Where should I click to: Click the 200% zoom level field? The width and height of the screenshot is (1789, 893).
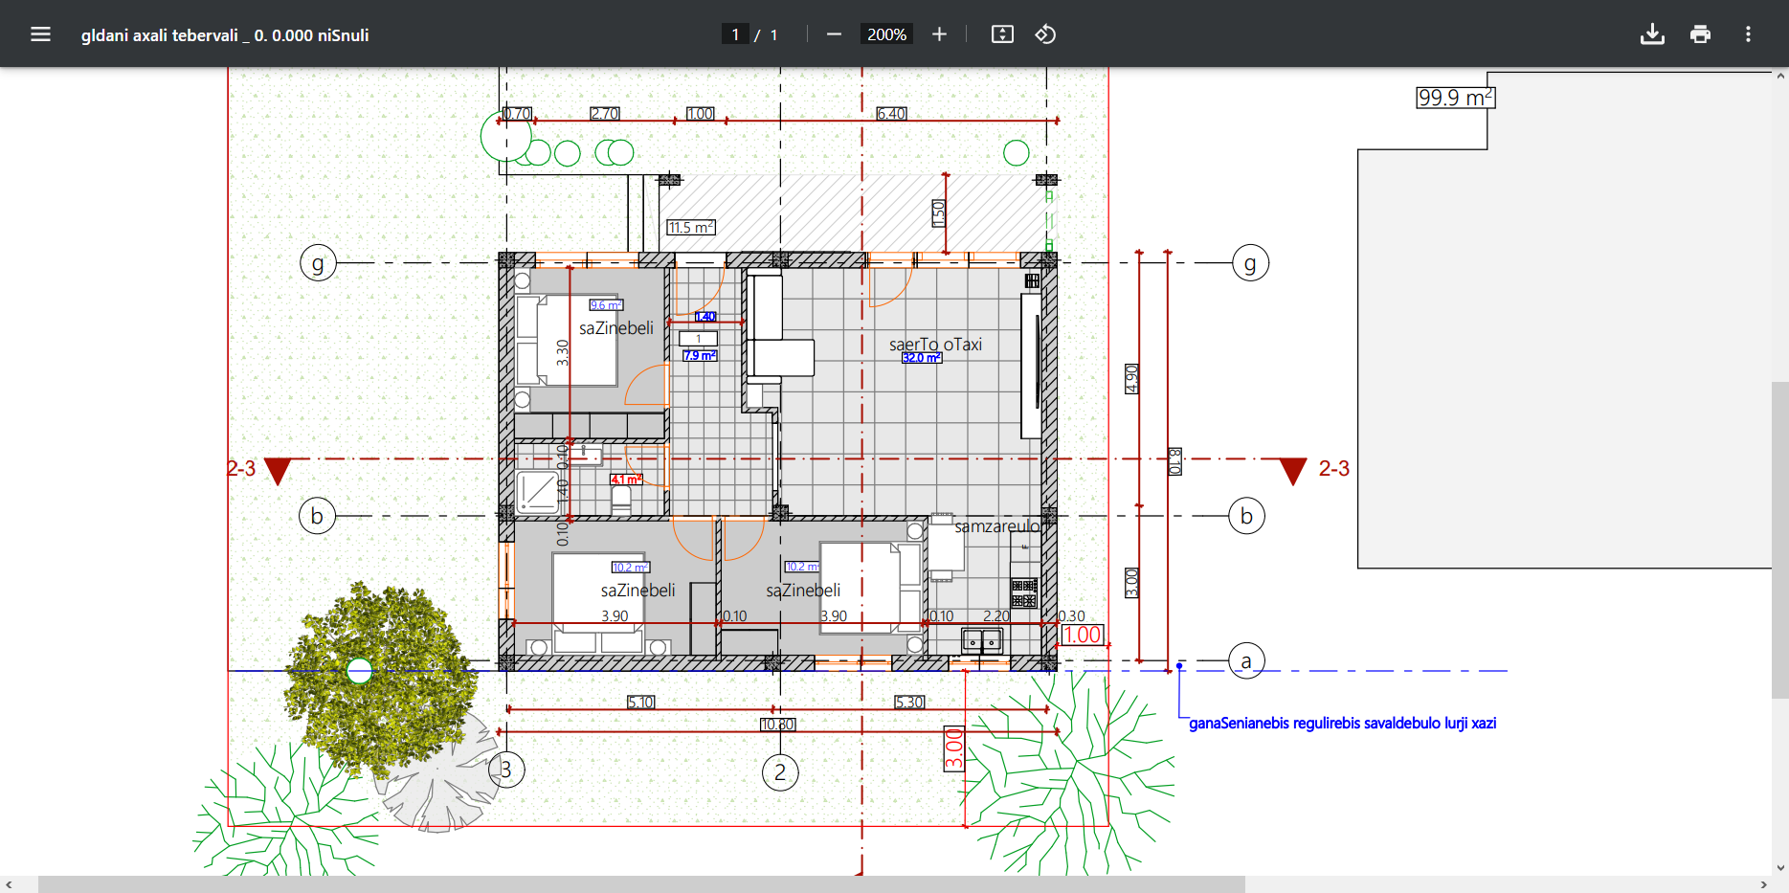[886, 34]
